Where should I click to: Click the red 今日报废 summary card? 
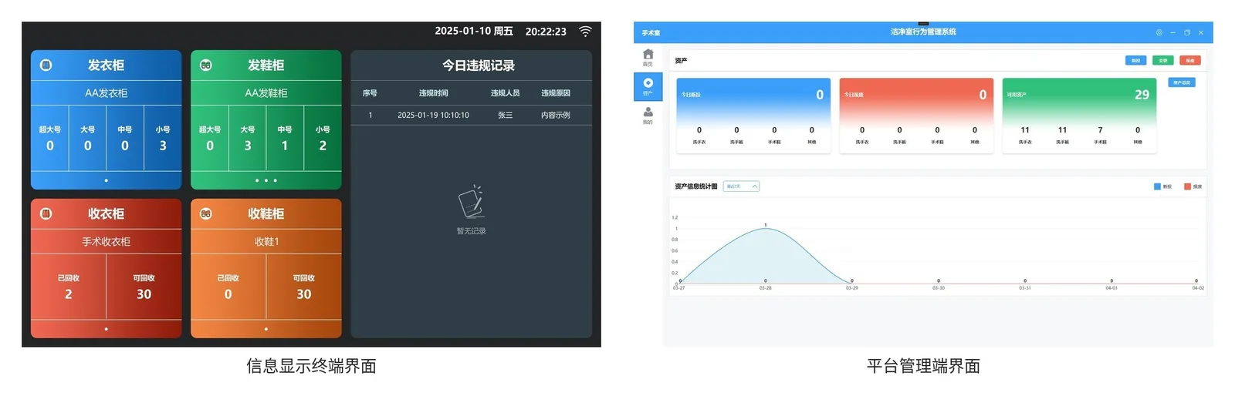(x=916, y=116)
